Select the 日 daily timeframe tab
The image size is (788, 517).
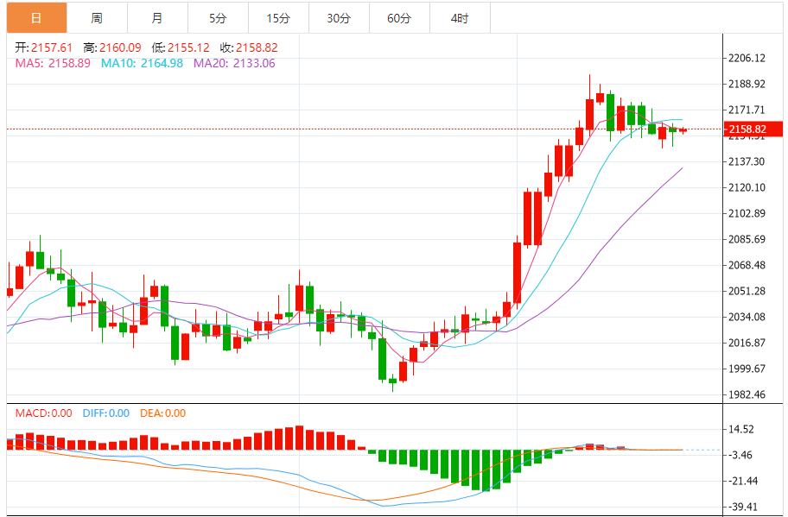(36, 18)
